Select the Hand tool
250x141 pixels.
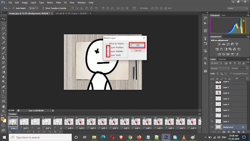[x=4, y=106]
